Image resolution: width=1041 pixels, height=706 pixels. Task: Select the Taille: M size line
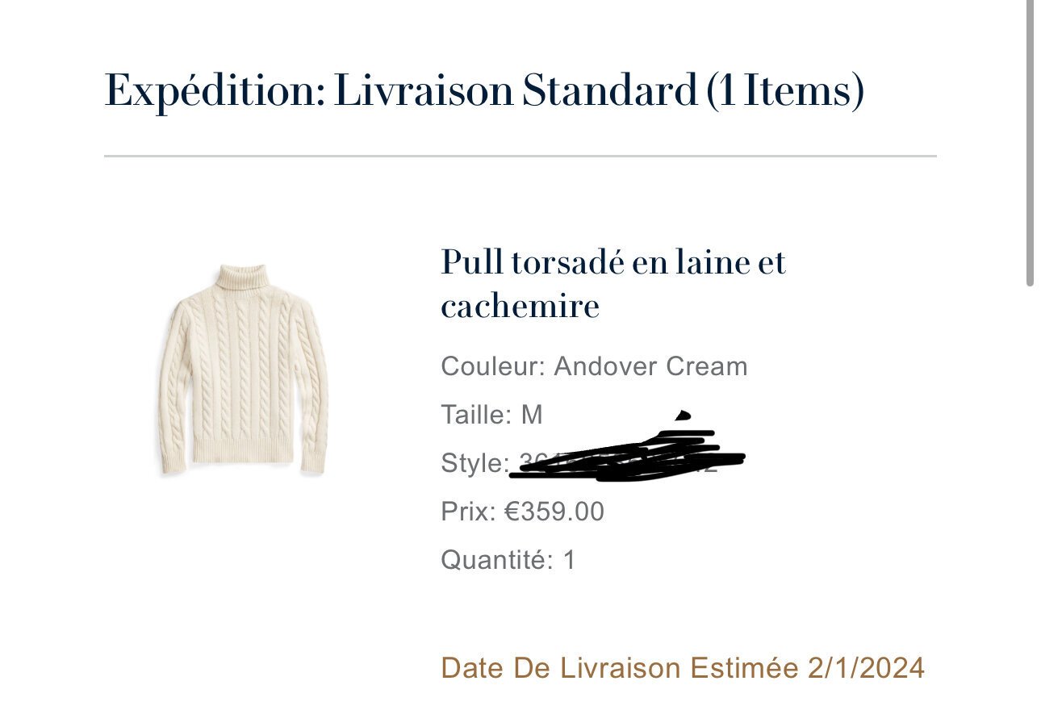pyautogui.click(x=491, y=415)
